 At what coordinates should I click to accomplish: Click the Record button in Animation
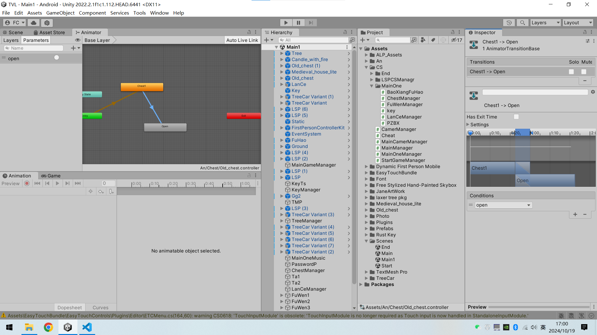(26, 183)
